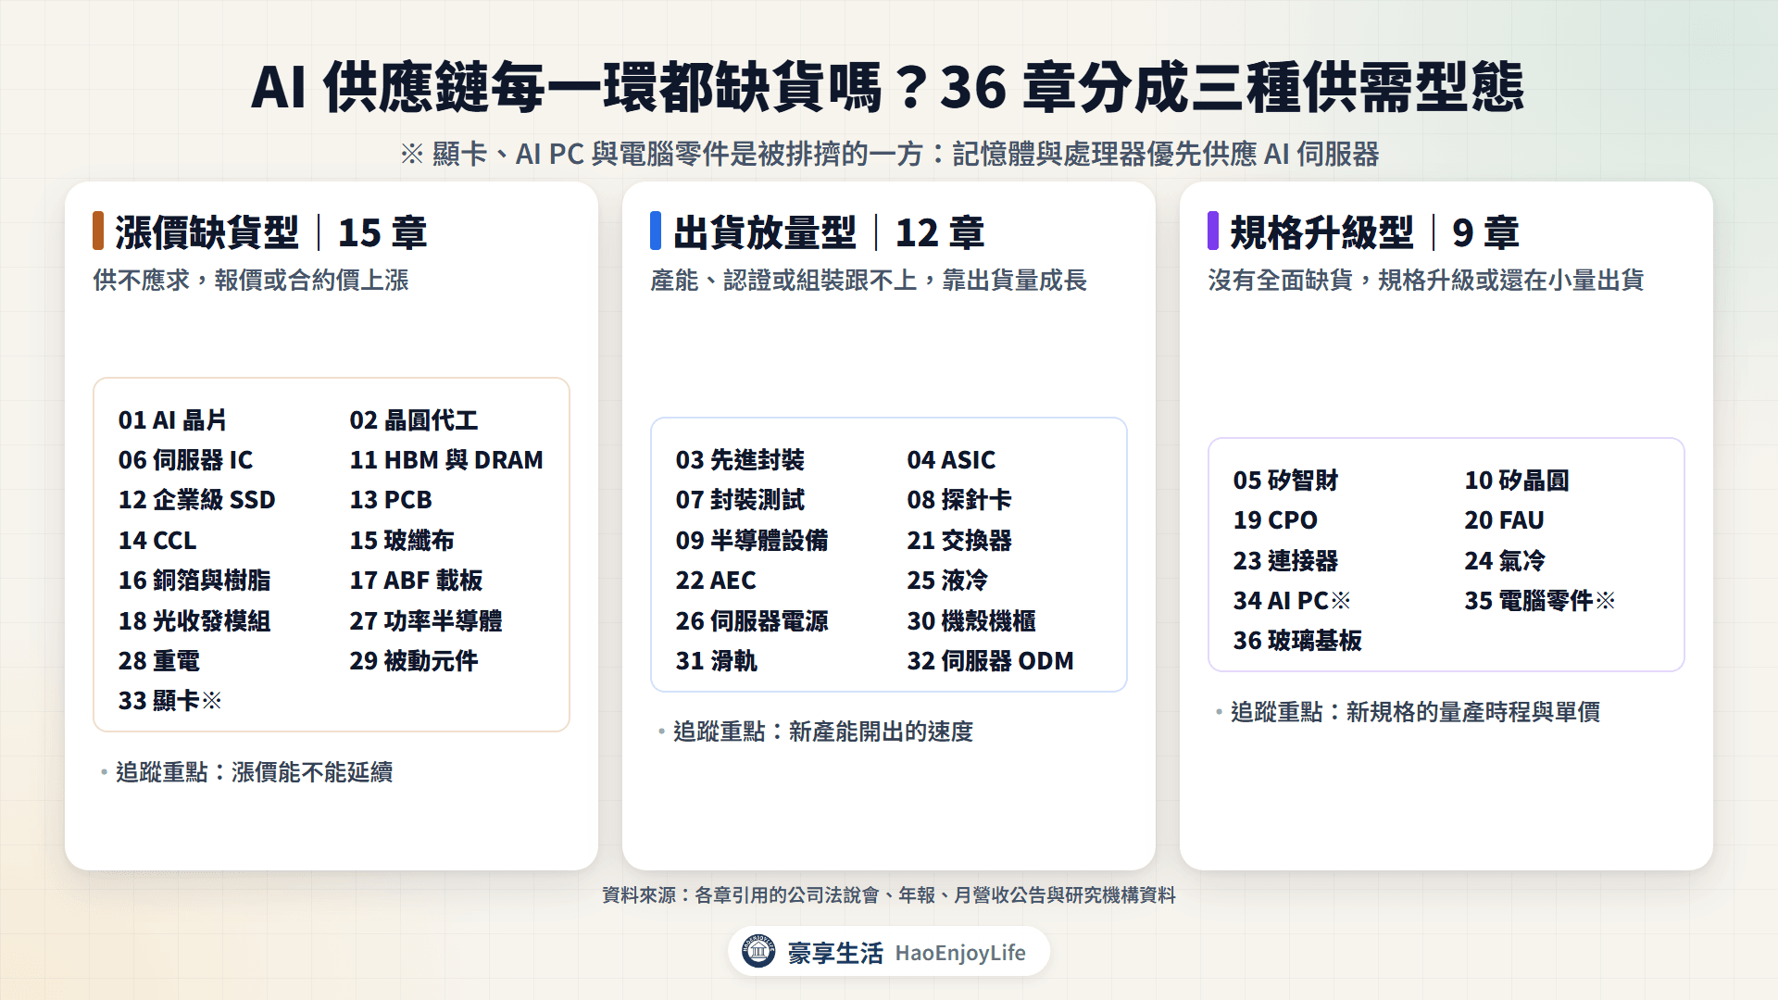
Task: Click the item 12 企業級 SSD
Action: click(196, 500)
